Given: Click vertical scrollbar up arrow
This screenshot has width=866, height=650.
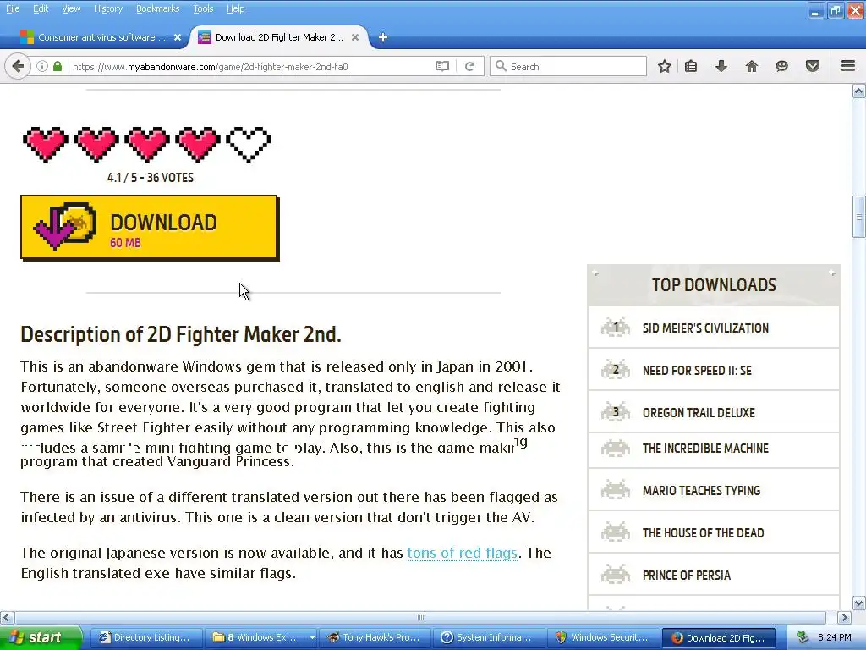Looking at the screenshot, I should 859,91.
